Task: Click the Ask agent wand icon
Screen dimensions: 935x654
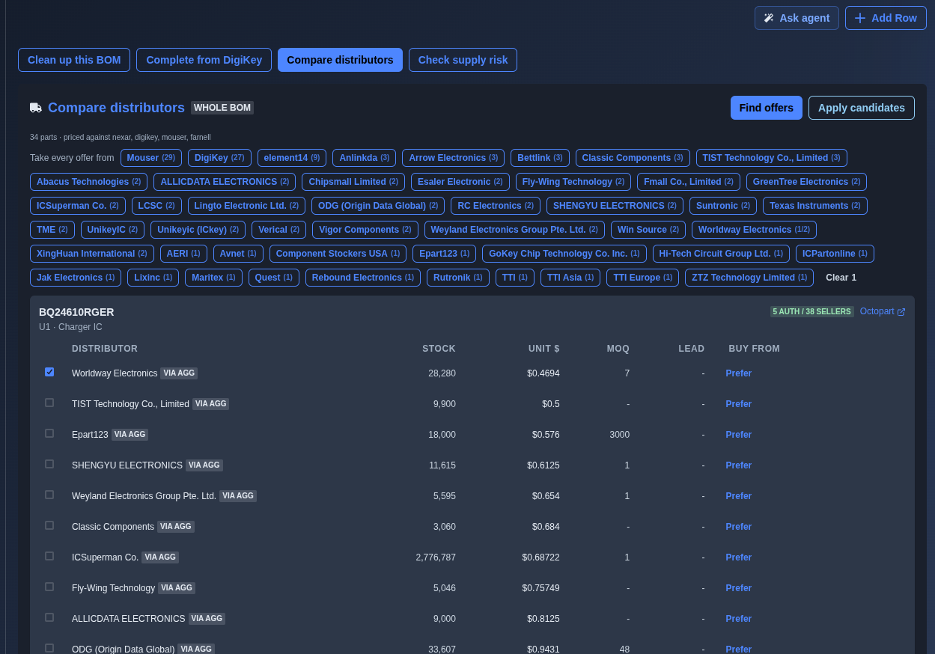Action: tap(769, 18)
